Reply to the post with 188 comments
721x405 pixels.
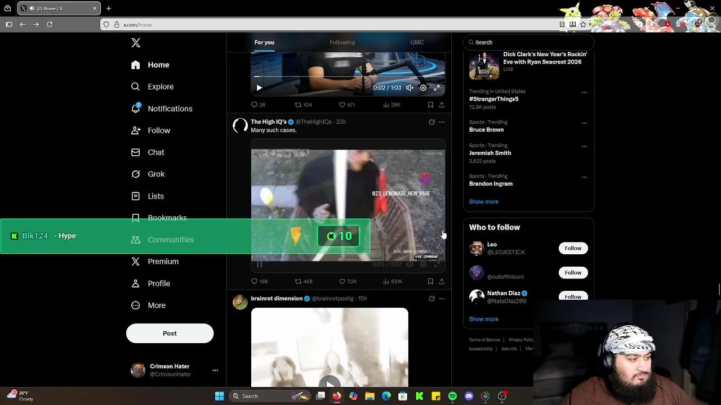pyautogui.click(x=259, y=281)
